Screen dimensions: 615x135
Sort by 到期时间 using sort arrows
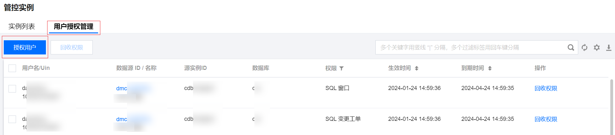click(x=490, y=68)
